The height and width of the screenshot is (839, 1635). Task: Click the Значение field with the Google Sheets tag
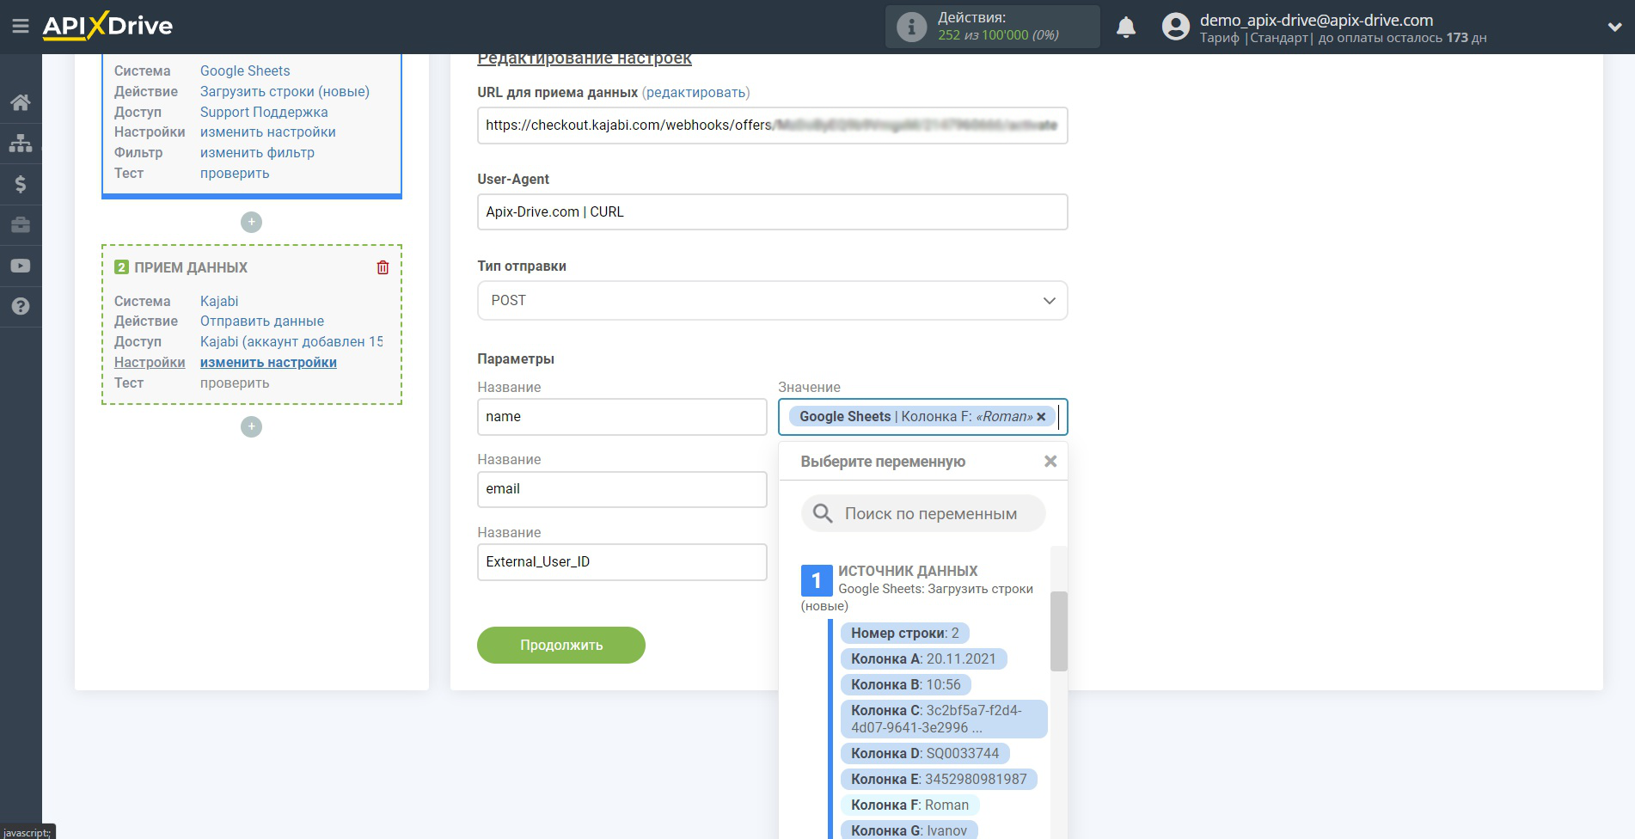point(922,417)
